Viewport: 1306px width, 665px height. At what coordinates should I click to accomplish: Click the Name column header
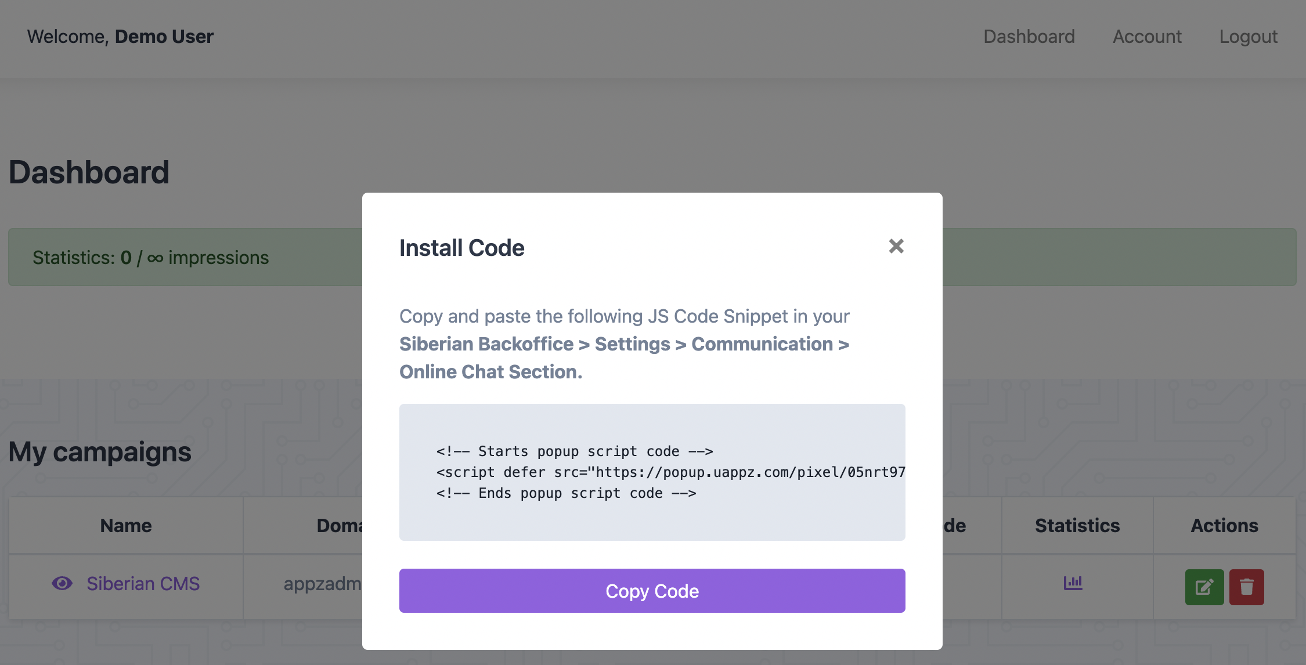126,526
